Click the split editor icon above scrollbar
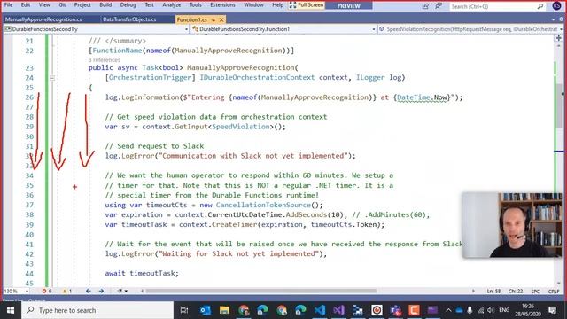Viewport: 567px width, 319px height. [559, 38]
